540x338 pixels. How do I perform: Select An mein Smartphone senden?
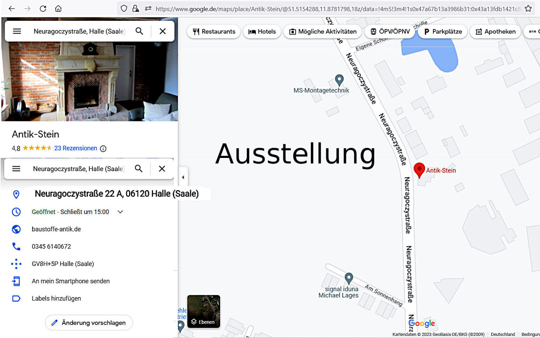pyautogui.click(x=71, y=281)
